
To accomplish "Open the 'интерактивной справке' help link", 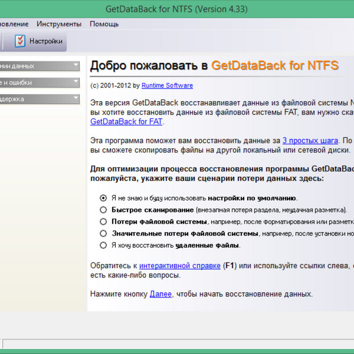I will tap(180, 265).
